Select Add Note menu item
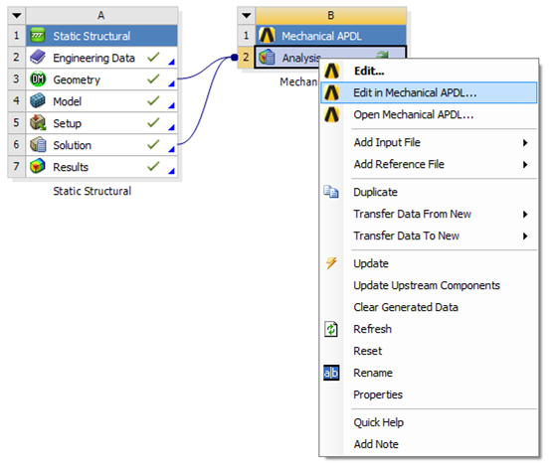Screen dimensions: 553x470 click(429, 444)
